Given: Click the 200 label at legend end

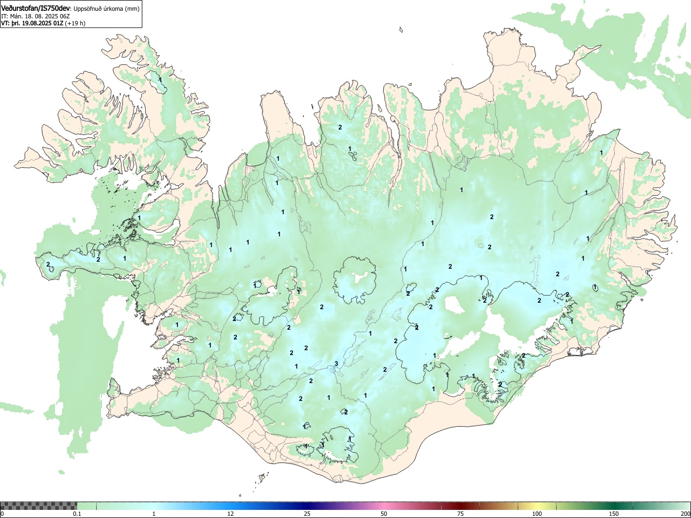Looking at the screenshot, I should pos(685,514).
